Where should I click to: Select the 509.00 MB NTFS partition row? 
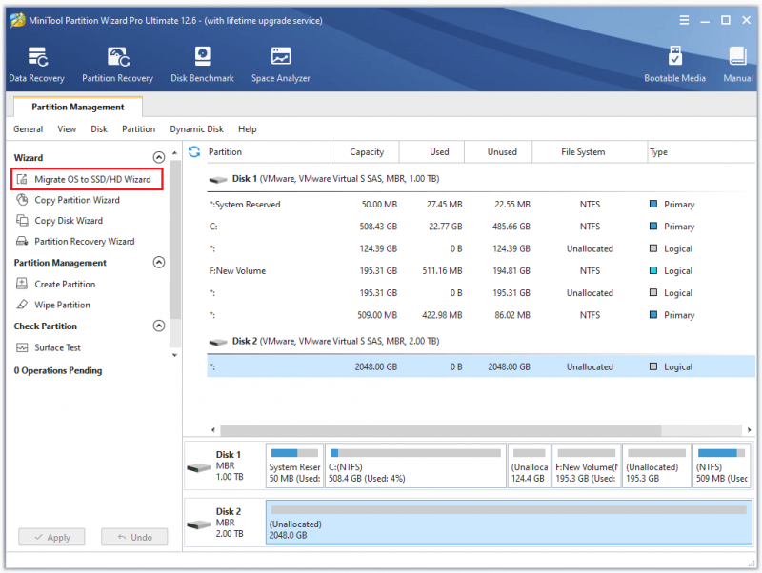481,315
